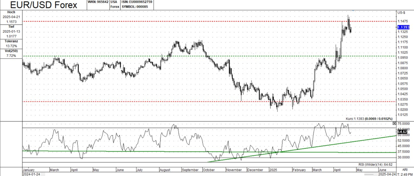Click the ARI label in bottom corner

tap(405, 170)
